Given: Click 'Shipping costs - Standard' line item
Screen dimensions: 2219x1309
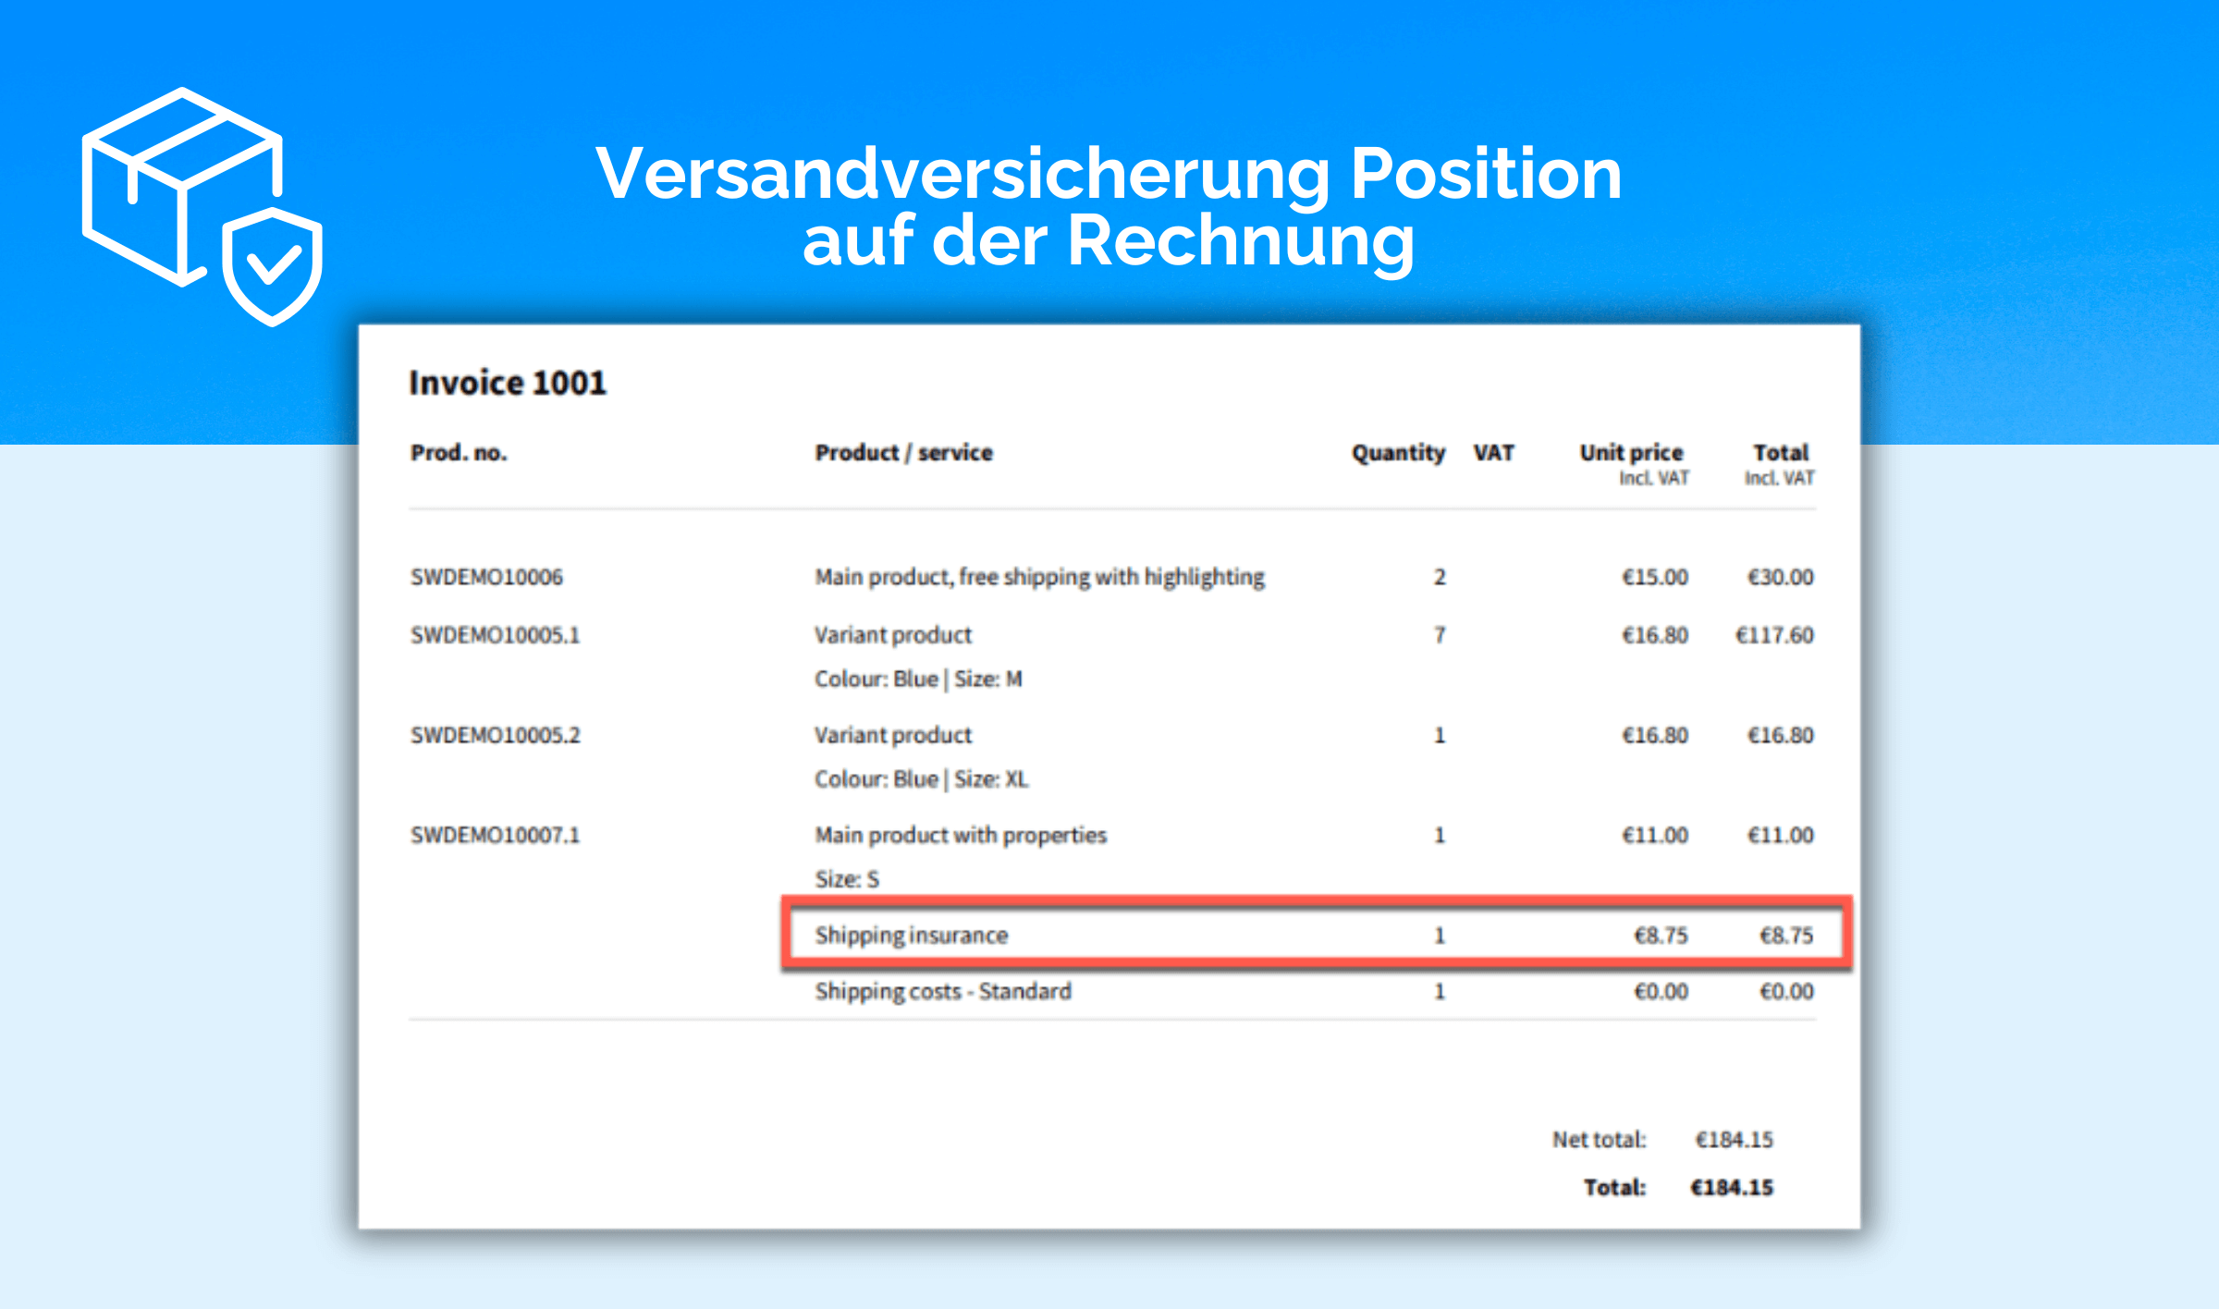Looking at the screenshot, I should click(942, 991).
